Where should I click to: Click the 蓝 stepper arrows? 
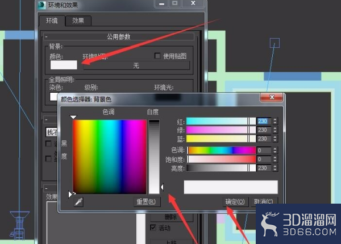click(275, 139)
